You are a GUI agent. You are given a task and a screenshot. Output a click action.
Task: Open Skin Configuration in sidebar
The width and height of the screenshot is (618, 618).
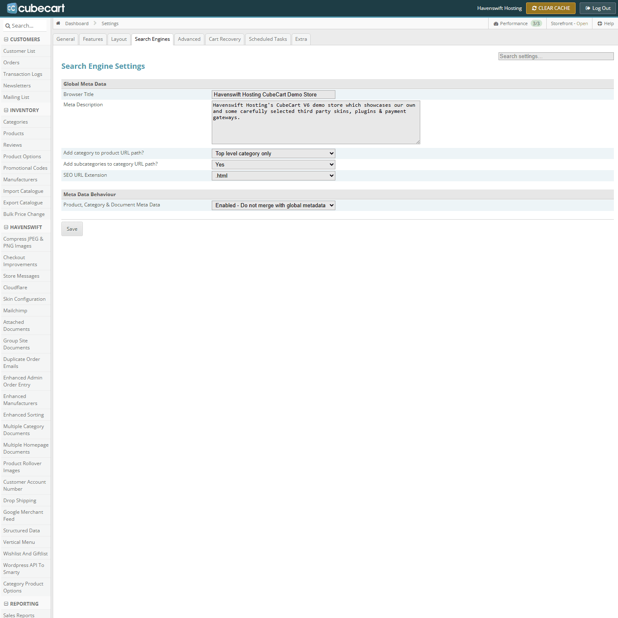pos(24,299)
